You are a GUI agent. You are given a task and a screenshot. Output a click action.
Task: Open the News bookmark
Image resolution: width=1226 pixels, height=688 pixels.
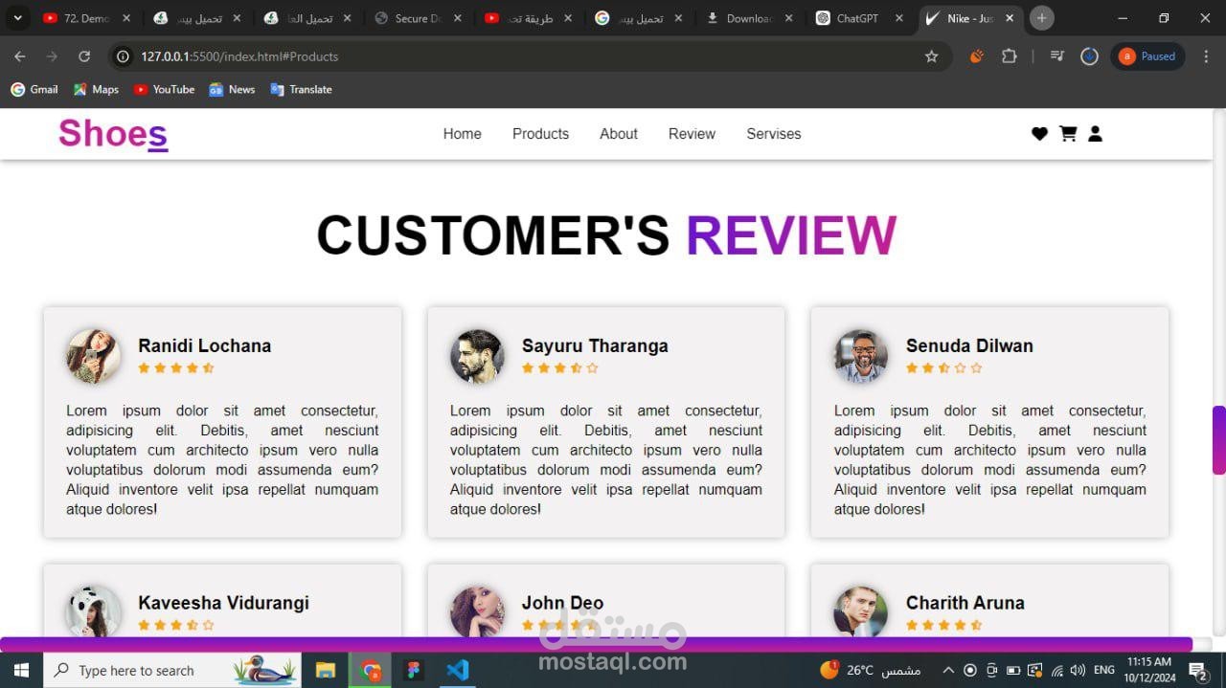[232, 89]
